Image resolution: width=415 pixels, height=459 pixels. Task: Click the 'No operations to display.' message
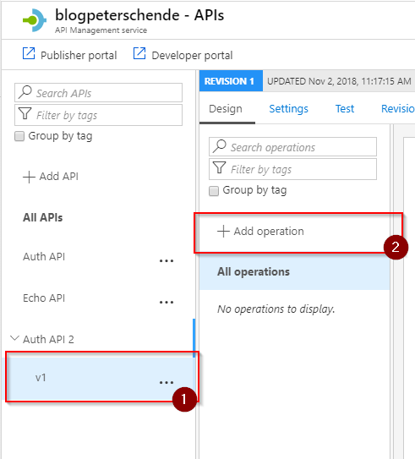pyautogui.click(x=276, y=309)
